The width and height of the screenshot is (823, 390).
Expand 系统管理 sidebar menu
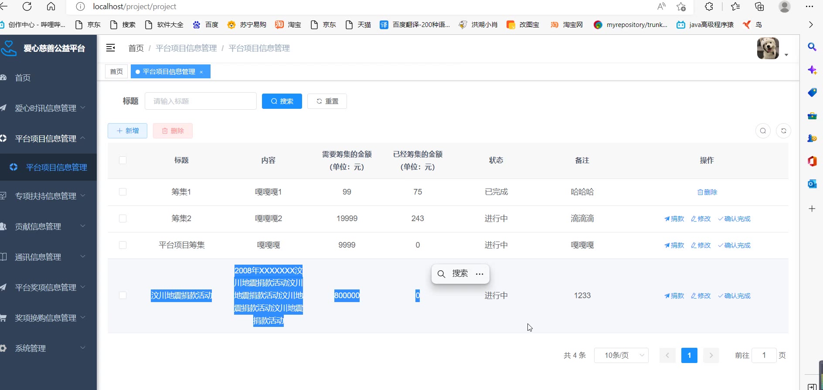[48, 348]
